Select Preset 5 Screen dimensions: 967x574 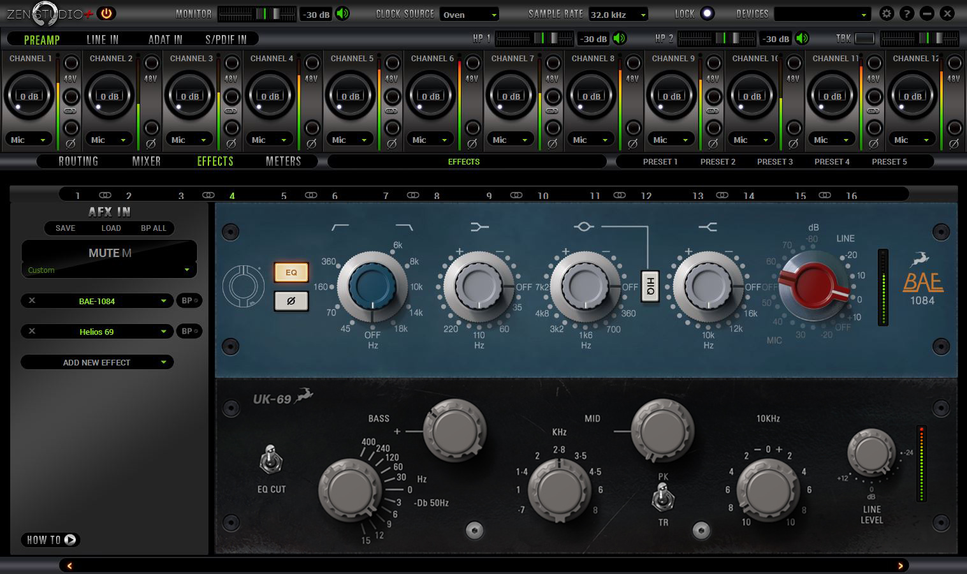coord(889,162)
